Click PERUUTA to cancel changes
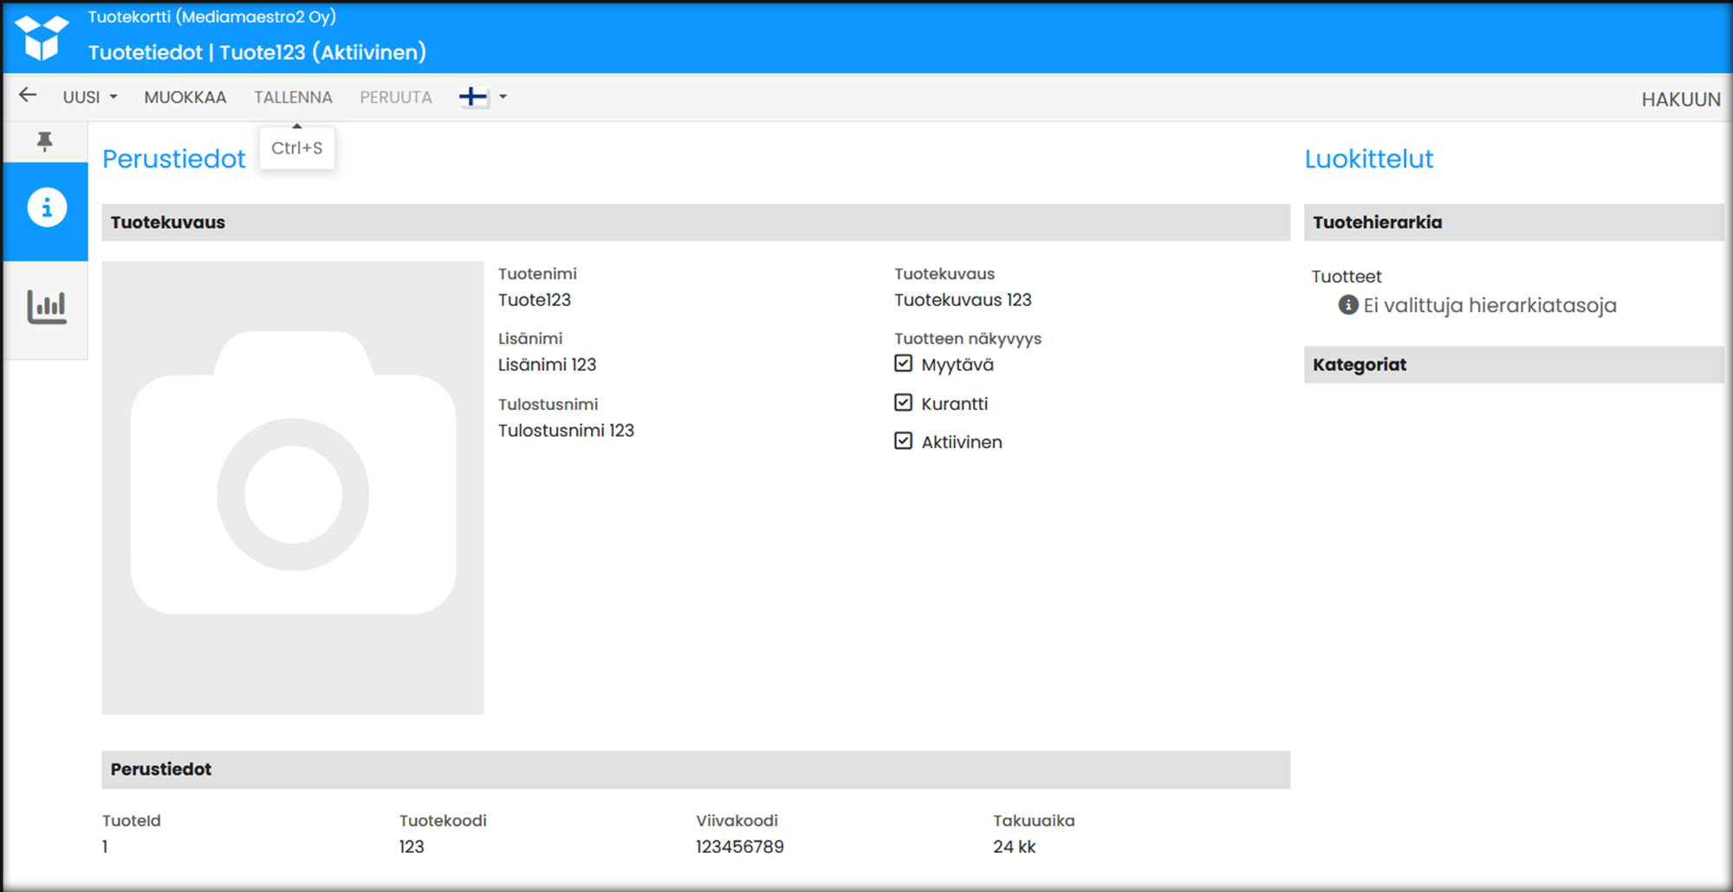The image size is (1733, 892). [396, 97]
